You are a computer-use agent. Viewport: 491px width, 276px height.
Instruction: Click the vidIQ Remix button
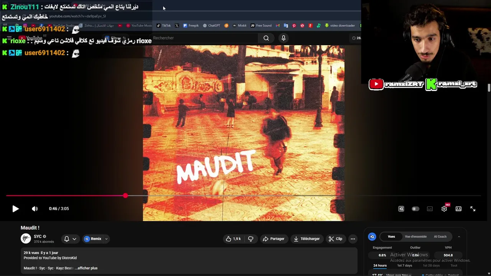(x=92, y=239)
